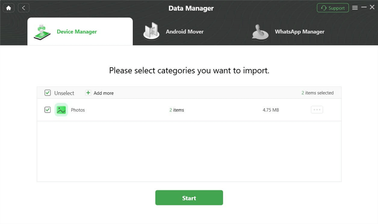Click the plus icon beside Add more
This screenshot has width=378, height=224.
[x=88, y=93]
